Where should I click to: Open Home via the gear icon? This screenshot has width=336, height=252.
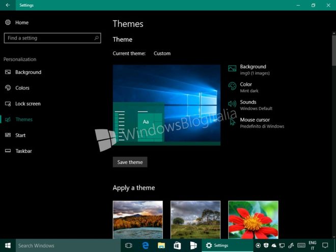[x=8, y=22]
